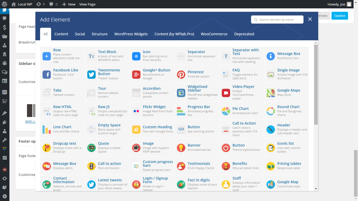Viewport: 358px width, 201px height.
Task: Choose the Tweetmeme Button Twitter icon
Action: 91,75
